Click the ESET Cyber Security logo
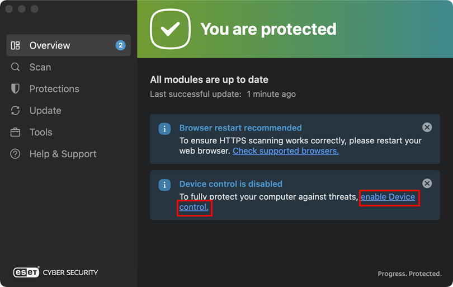Image resolution: width=453 pixels, height=287 pixels. (x=55, y=272)
